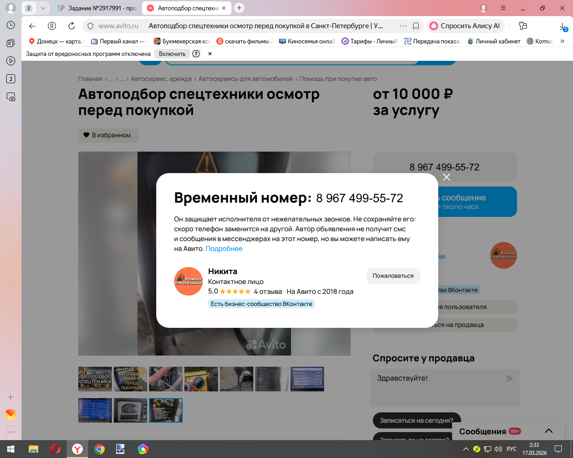Close the temporary phone number dialog

pos(446,177)
